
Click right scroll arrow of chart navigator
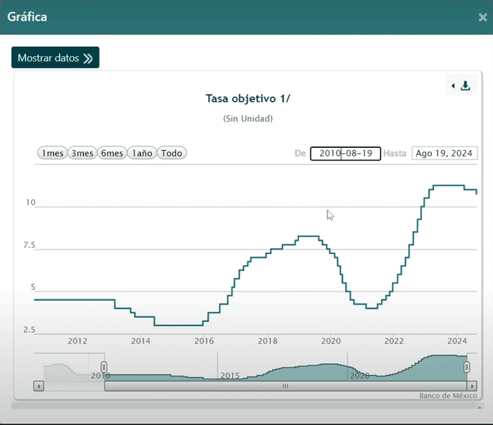[472, 386]
